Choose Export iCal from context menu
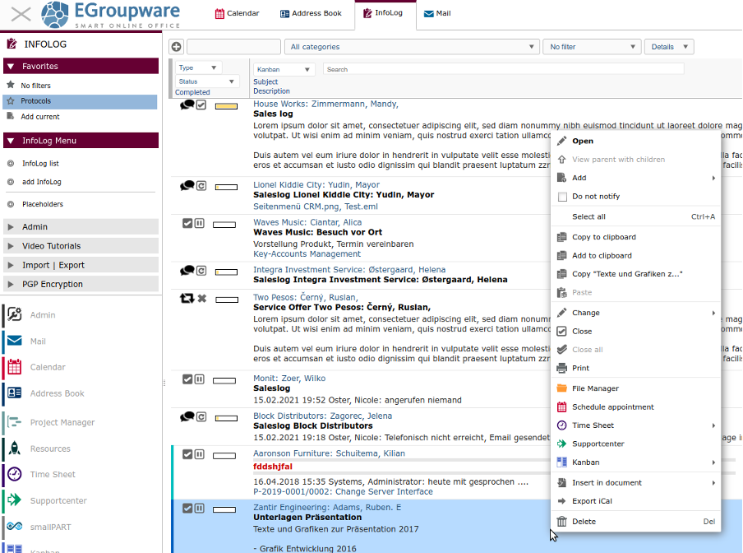Screen dimensions: 743x553 (x=592, y=501)
